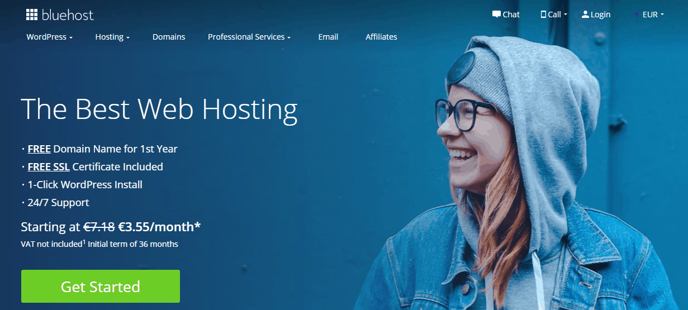Open the Call dropdown arrow
688x310 pixels.
pyautogui.click(x=566, y=15)
